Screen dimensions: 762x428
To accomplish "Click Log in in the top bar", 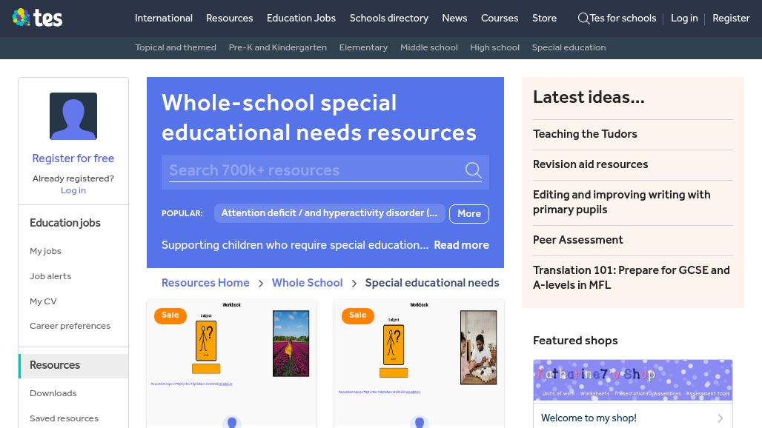I will pyautogui.click(x=684, y=19).
